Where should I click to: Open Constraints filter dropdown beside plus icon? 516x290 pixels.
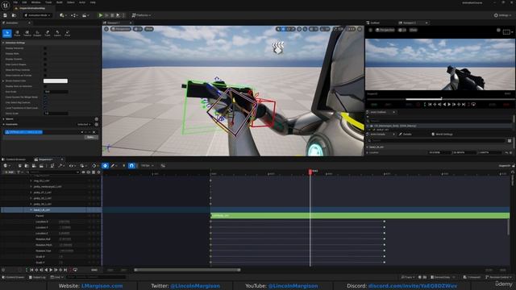84,124
